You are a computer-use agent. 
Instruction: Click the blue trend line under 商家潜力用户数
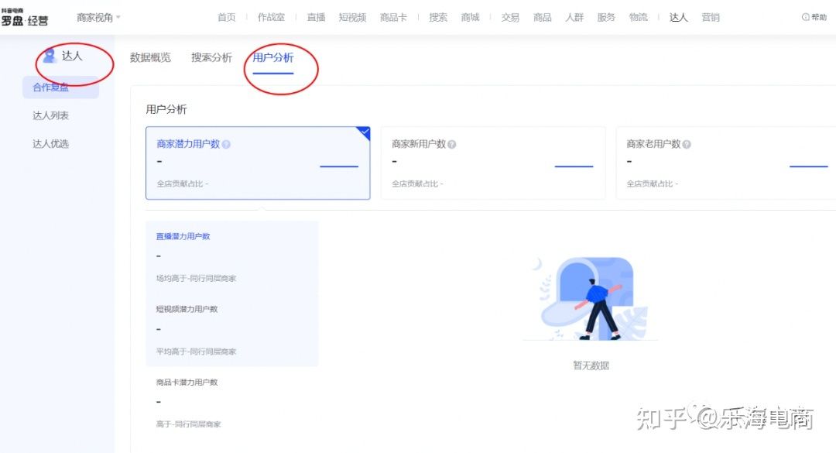tap(338, 168)
